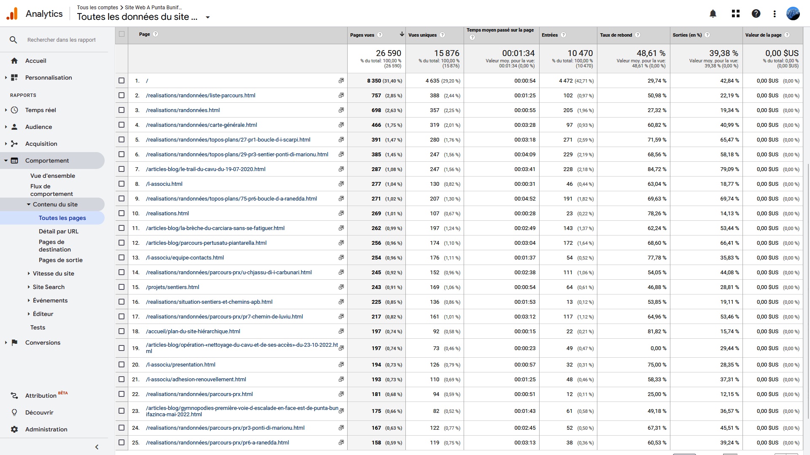810x455 pixels.
Task: Open le-trail-du-cavu-du-19-07-2020.html link
Action: tap(205, 169)
